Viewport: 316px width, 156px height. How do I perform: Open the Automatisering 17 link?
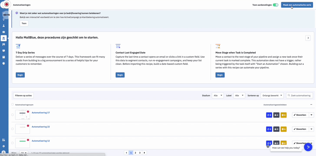pyautogui.click(x=41, y=113)
